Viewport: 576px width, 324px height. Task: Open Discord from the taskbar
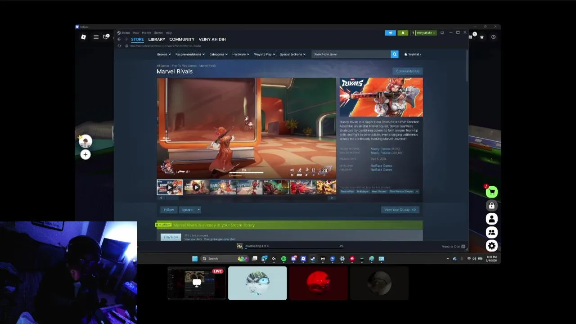coord(293,259)
